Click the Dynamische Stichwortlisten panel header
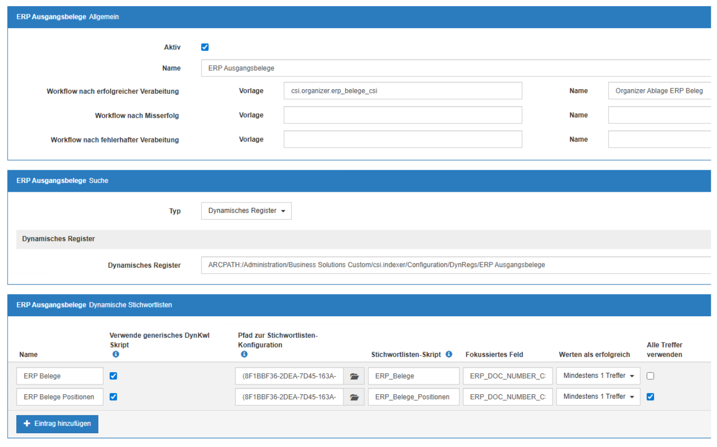The image size is (717, 447). (359, 305)
